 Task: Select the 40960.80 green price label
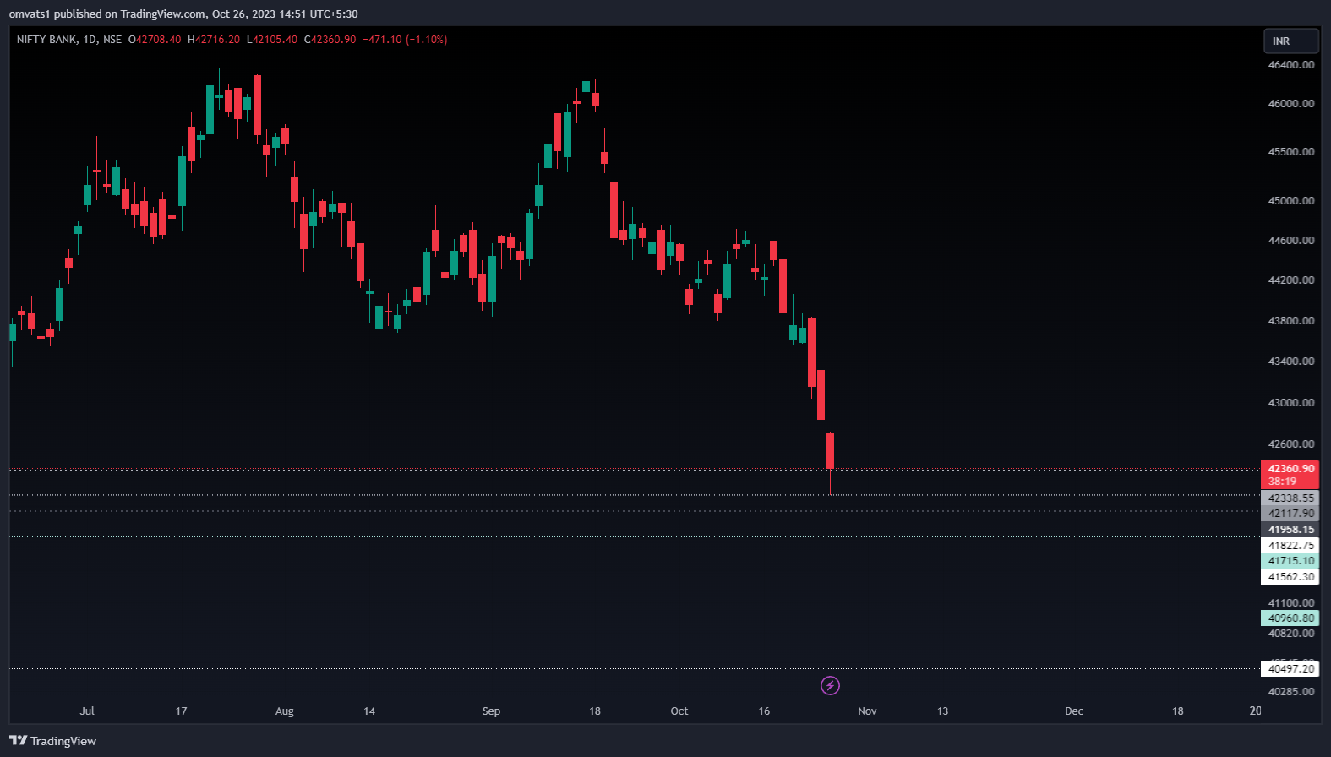point(1290,618)
